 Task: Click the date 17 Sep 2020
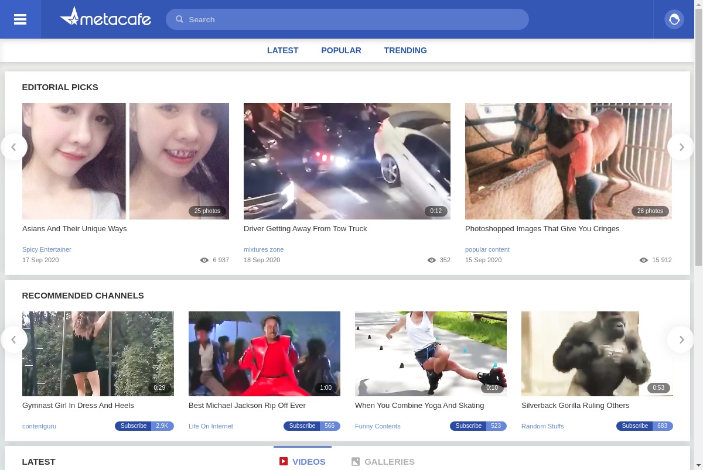[40, 260]
